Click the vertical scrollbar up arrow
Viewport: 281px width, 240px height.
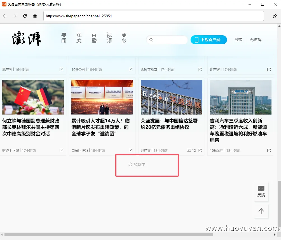[x=279, y=26]
